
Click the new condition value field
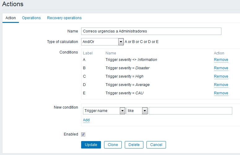[x=190, y=111]
